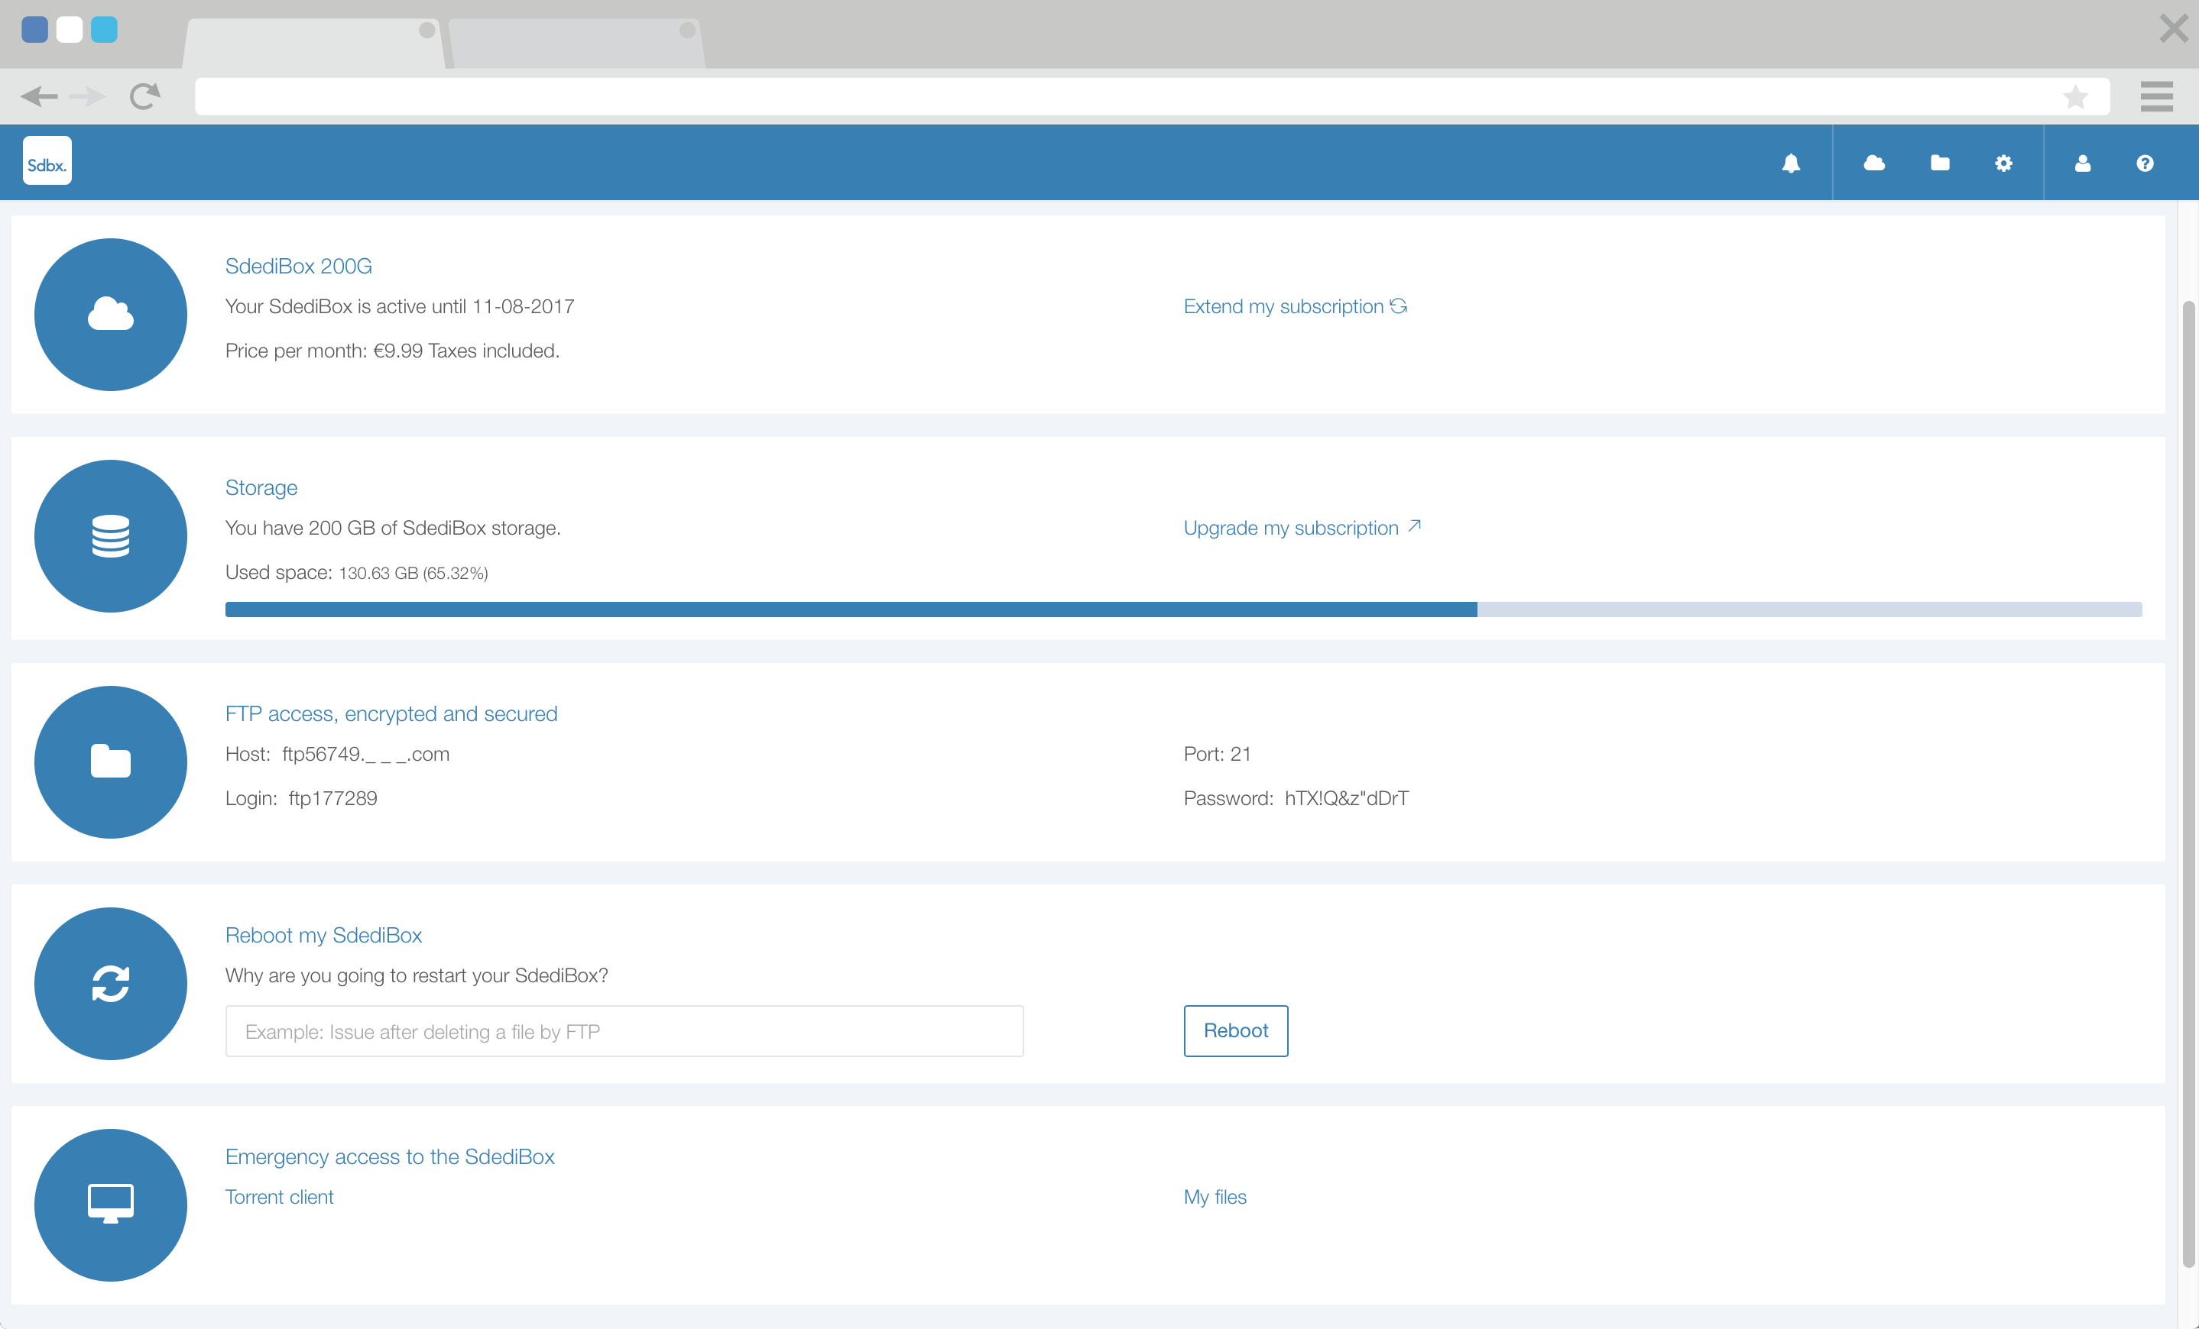Screen dimensions: 2199x1329
Task: Click the large database circle icon for Storage
Action: point(111,536)
